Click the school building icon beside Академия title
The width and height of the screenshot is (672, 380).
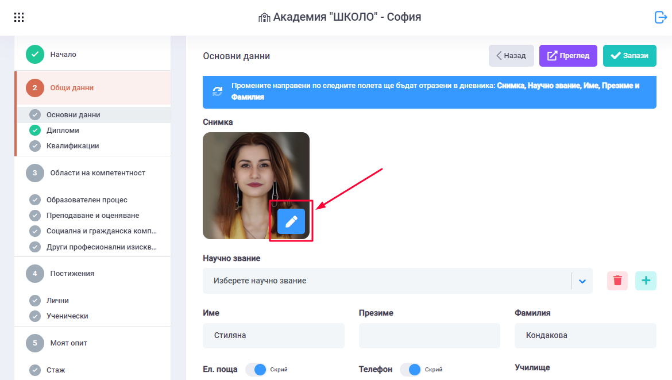[x=264, y=18]
